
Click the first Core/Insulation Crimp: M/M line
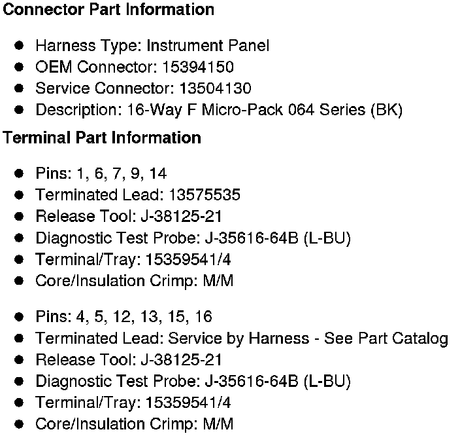coord(135,281)
